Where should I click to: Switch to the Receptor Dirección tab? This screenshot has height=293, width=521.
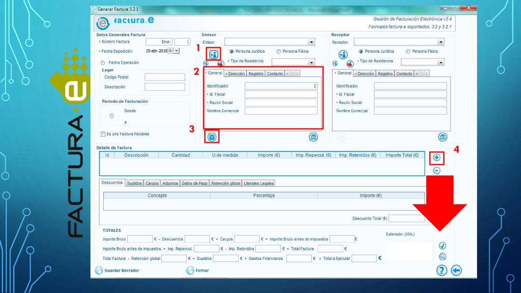(x=365, y=74)
